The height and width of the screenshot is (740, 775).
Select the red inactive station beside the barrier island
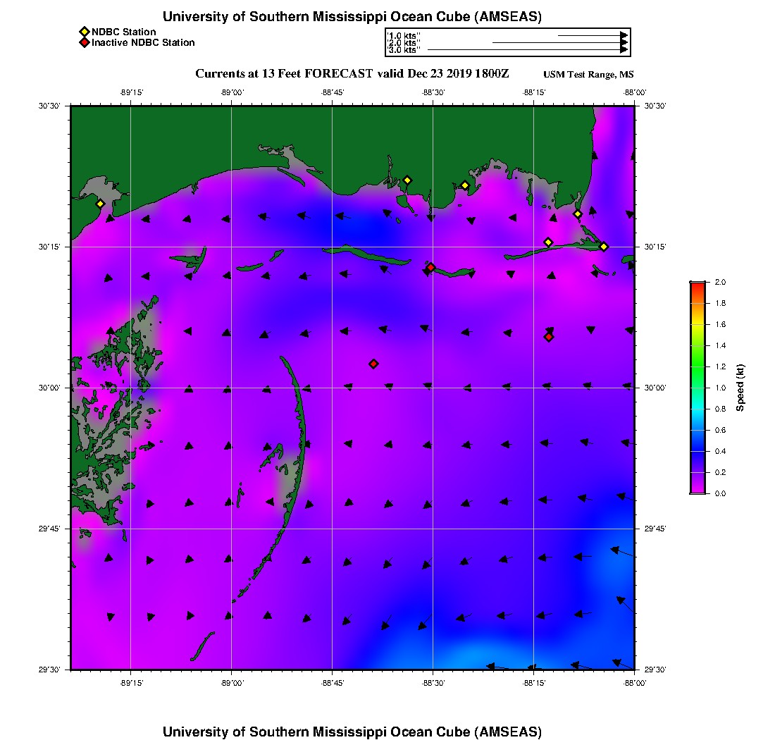(430, 267)
